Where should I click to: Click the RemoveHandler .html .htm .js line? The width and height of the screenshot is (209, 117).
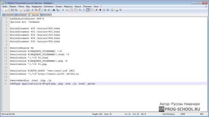tap(31, 81)
